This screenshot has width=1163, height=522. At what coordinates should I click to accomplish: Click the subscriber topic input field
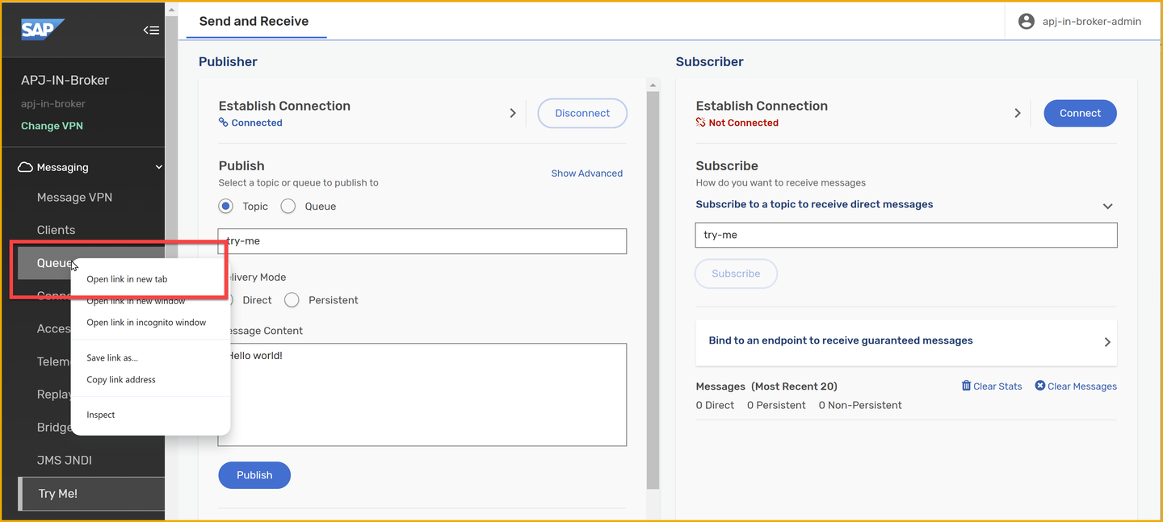[x=906, y=235]
